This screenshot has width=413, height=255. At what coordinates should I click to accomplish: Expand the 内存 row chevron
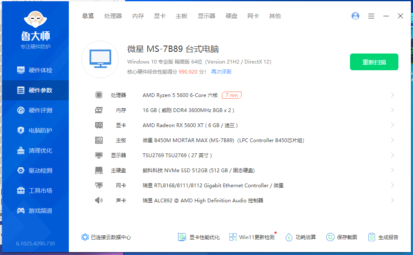pyautogui.click(x=393, y=110)
